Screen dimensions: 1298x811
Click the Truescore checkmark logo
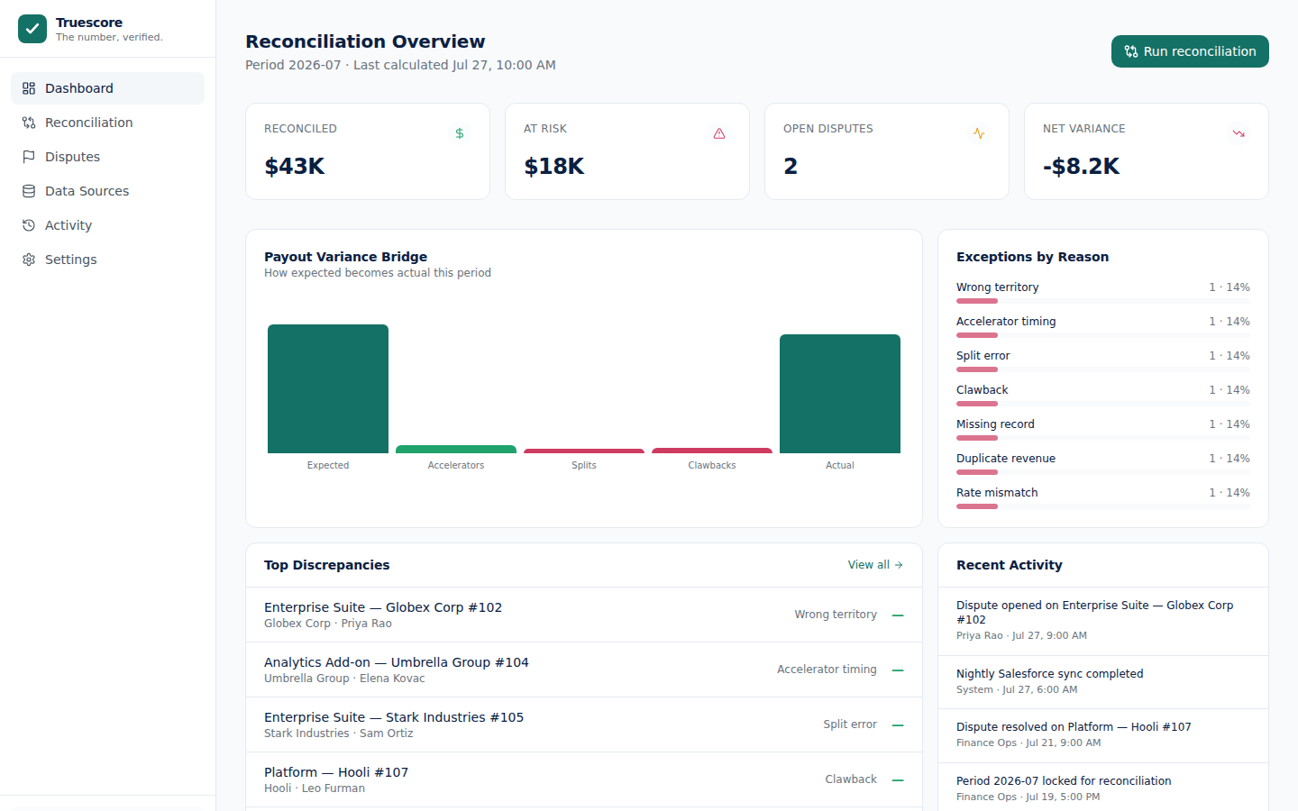(32, 29)
